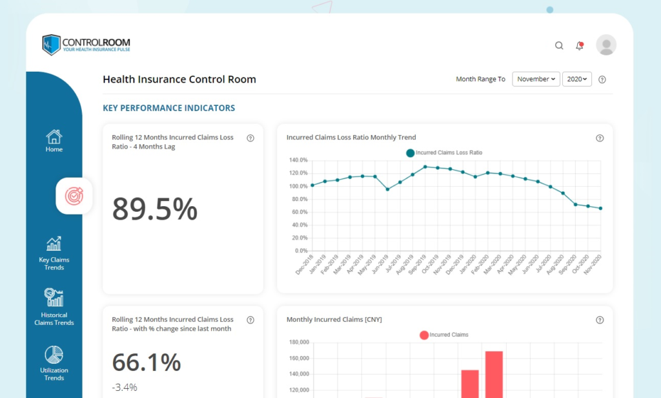Screen dimensions: 661x398
Task: Click the 140.0% y-axis label
Action: tap(298, 160)
